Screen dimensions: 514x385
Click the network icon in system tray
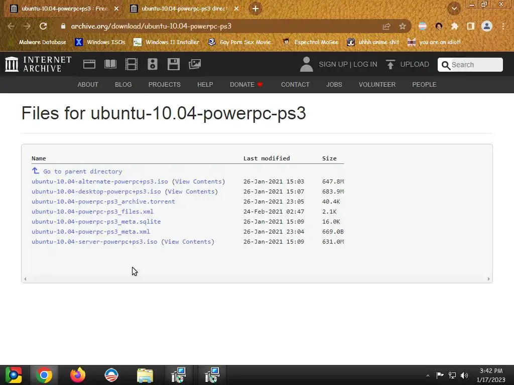point(452,375)
